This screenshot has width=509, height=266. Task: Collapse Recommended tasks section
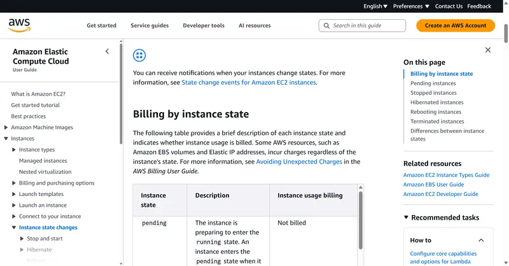tap(406, 217)
